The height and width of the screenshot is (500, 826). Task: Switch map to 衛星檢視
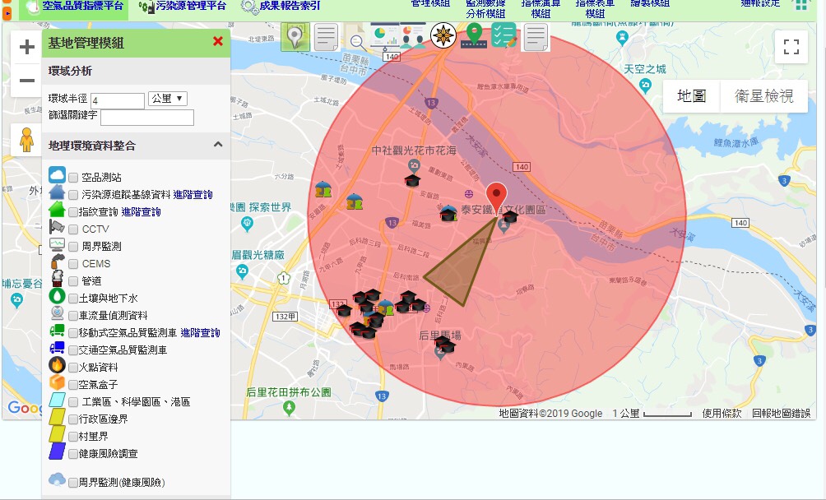tap(763, 96)
